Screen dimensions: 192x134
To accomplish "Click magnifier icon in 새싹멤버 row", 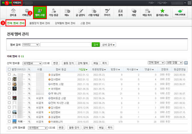I will (29, 89).
